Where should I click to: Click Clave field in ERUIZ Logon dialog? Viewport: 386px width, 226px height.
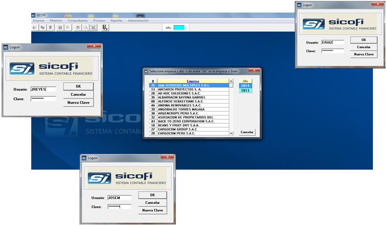pos(333,51)
